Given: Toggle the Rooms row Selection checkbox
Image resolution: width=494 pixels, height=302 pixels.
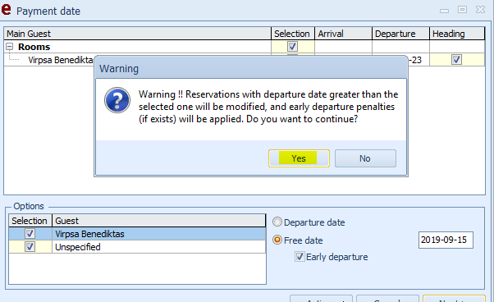Looking at the screenshot, I should 292,47.
